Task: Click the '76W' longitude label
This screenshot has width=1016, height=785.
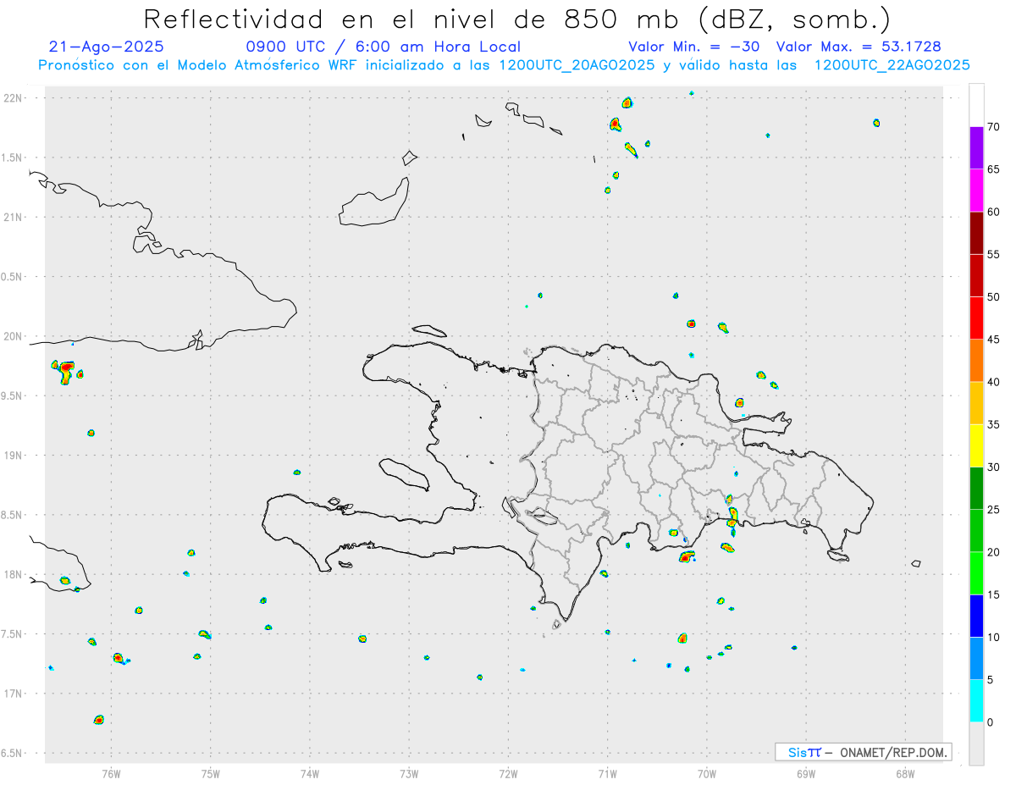Action: pos(111,773)
